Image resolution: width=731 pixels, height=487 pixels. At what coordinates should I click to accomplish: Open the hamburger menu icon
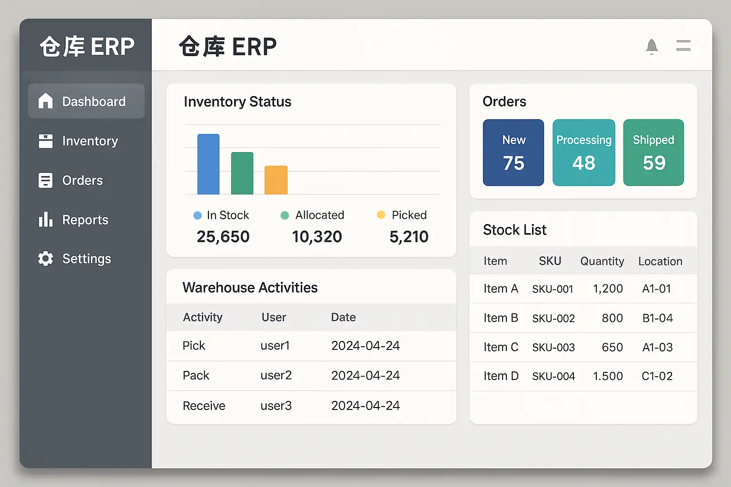point(683,46)
